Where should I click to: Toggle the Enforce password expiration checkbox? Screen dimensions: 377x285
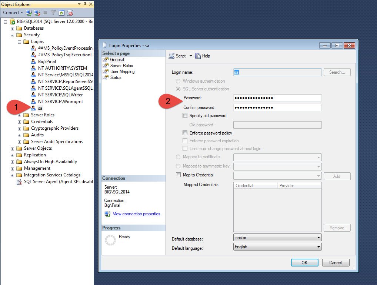[185, 140]
